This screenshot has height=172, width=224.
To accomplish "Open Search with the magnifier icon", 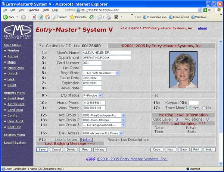I will tap(55, 17).
